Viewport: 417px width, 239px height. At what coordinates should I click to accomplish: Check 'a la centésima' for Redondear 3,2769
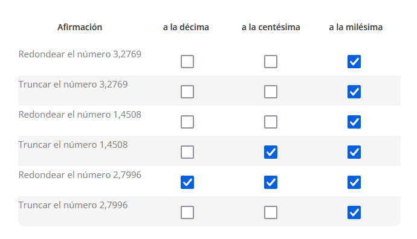[x=271, y=62]
